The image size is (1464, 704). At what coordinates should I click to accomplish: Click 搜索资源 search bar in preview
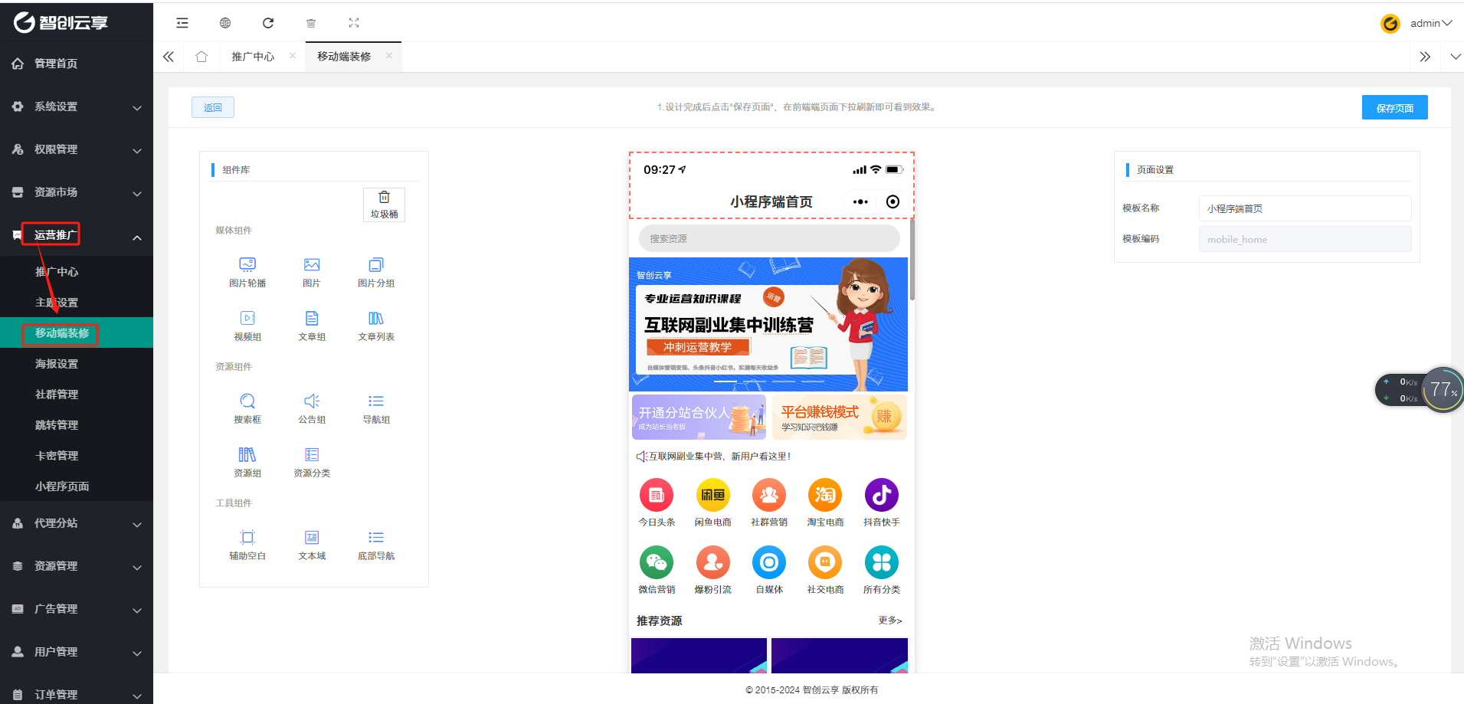pos(769,238)
